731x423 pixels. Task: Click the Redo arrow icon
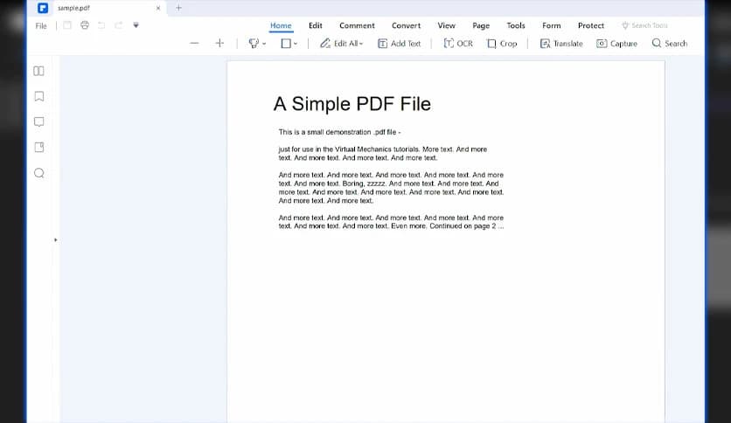click(x=118, y=25)
